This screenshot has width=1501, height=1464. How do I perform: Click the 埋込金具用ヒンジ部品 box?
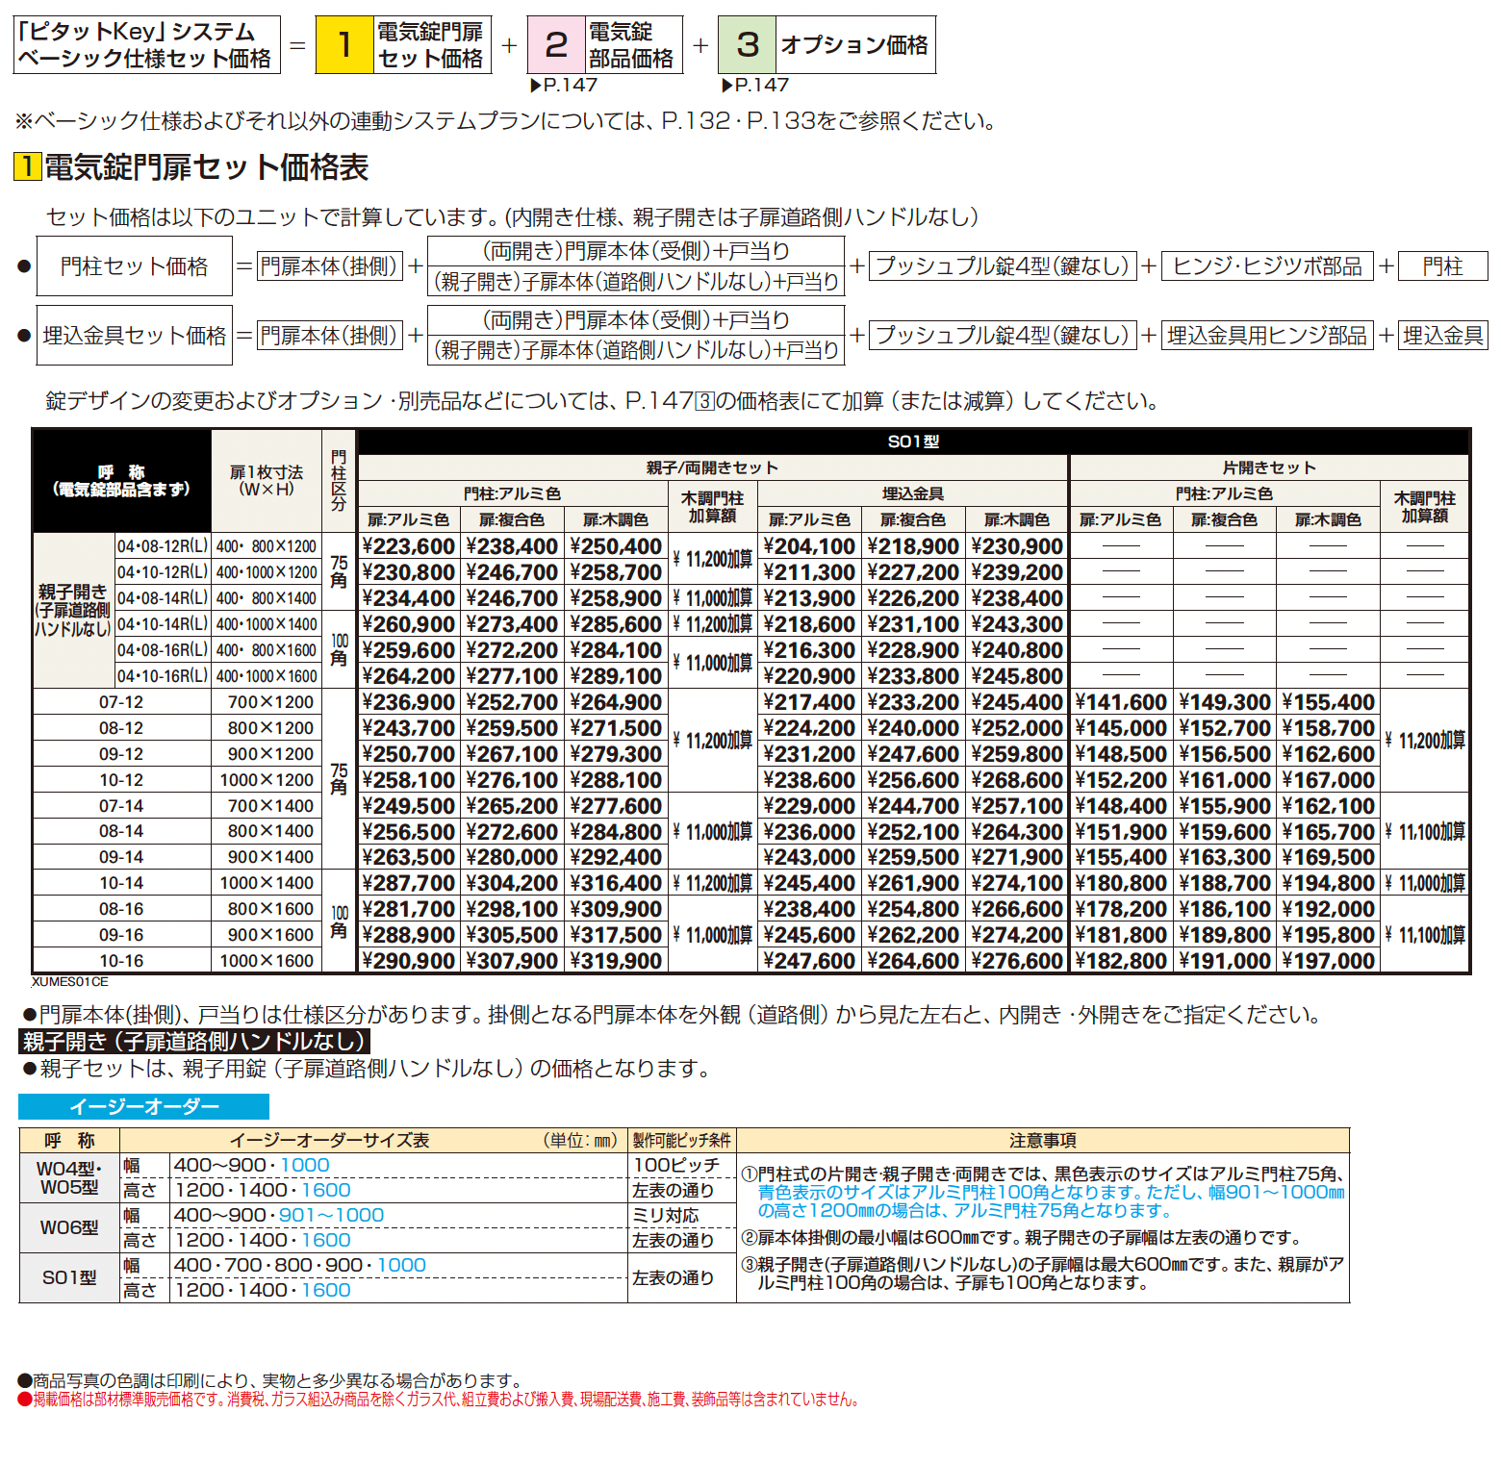(1268, 335)
